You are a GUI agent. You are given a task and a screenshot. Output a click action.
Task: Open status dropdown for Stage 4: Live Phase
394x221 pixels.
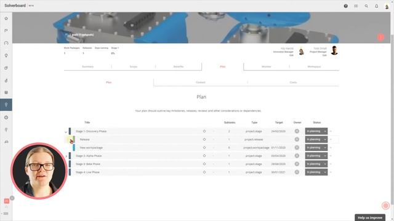(x=316, y=172)
